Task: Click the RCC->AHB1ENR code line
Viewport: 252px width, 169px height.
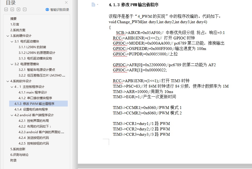Action: coord(154,38)
